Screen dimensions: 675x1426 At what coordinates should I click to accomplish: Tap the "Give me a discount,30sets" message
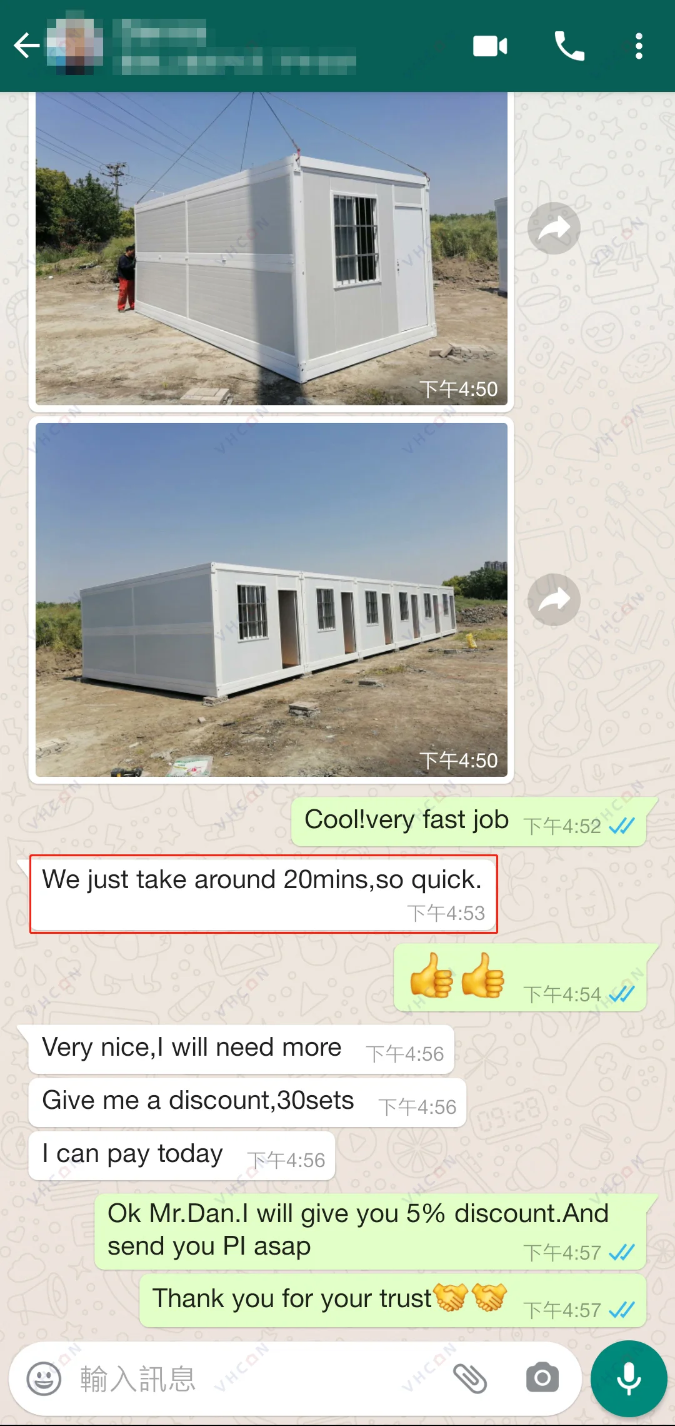247,1103
